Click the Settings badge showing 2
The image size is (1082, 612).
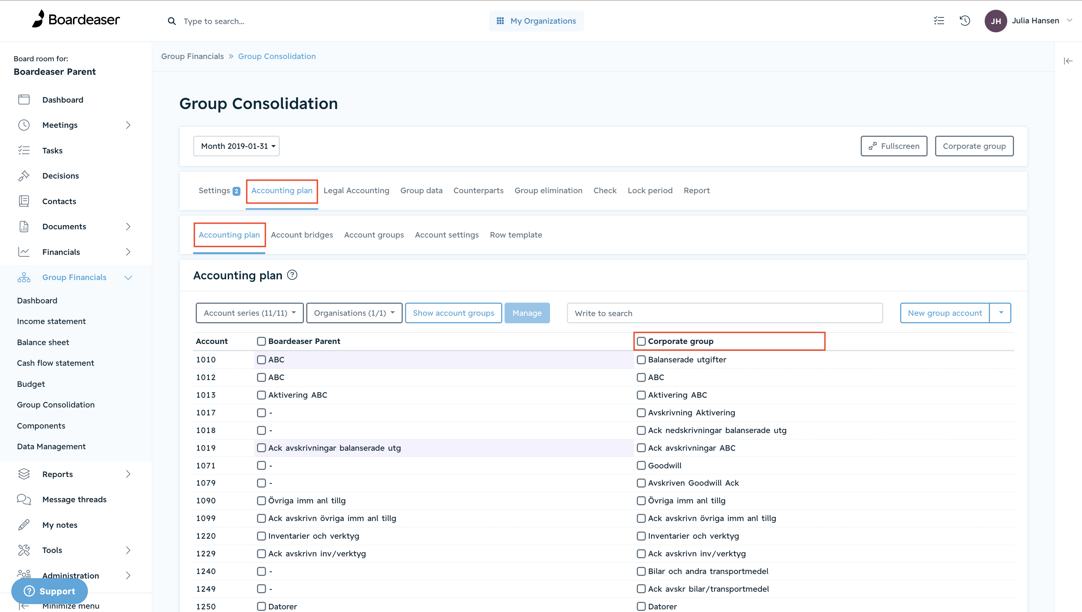pos(236,191)
